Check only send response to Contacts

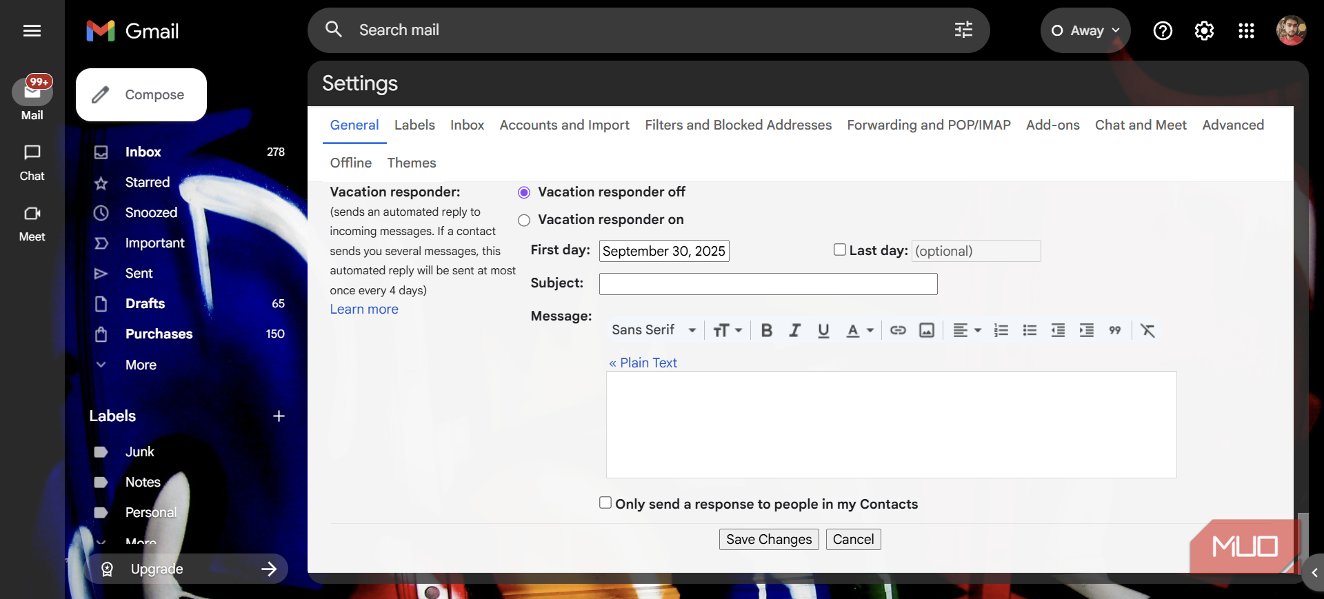605,503
